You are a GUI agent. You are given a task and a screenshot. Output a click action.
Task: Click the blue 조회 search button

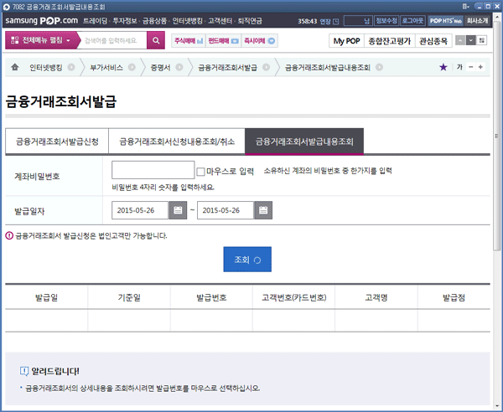(247, 260)
